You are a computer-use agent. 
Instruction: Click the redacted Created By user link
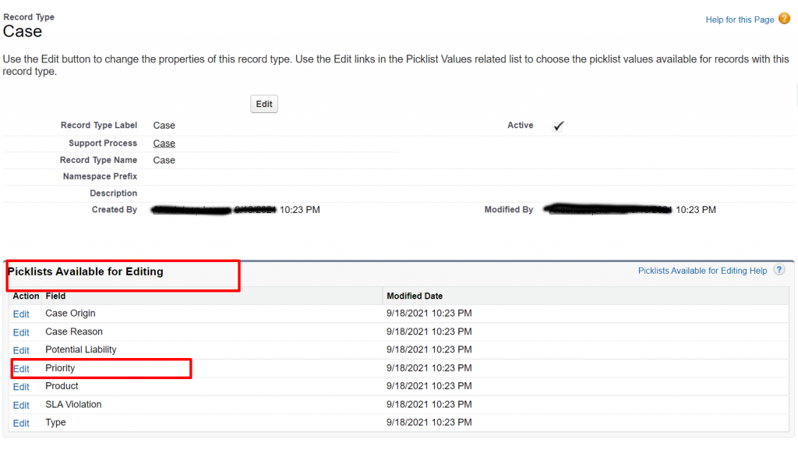pos(191,210)
